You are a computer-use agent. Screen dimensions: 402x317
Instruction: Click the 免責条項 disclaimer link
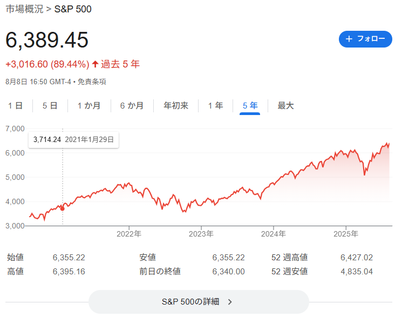pos(92,82)
